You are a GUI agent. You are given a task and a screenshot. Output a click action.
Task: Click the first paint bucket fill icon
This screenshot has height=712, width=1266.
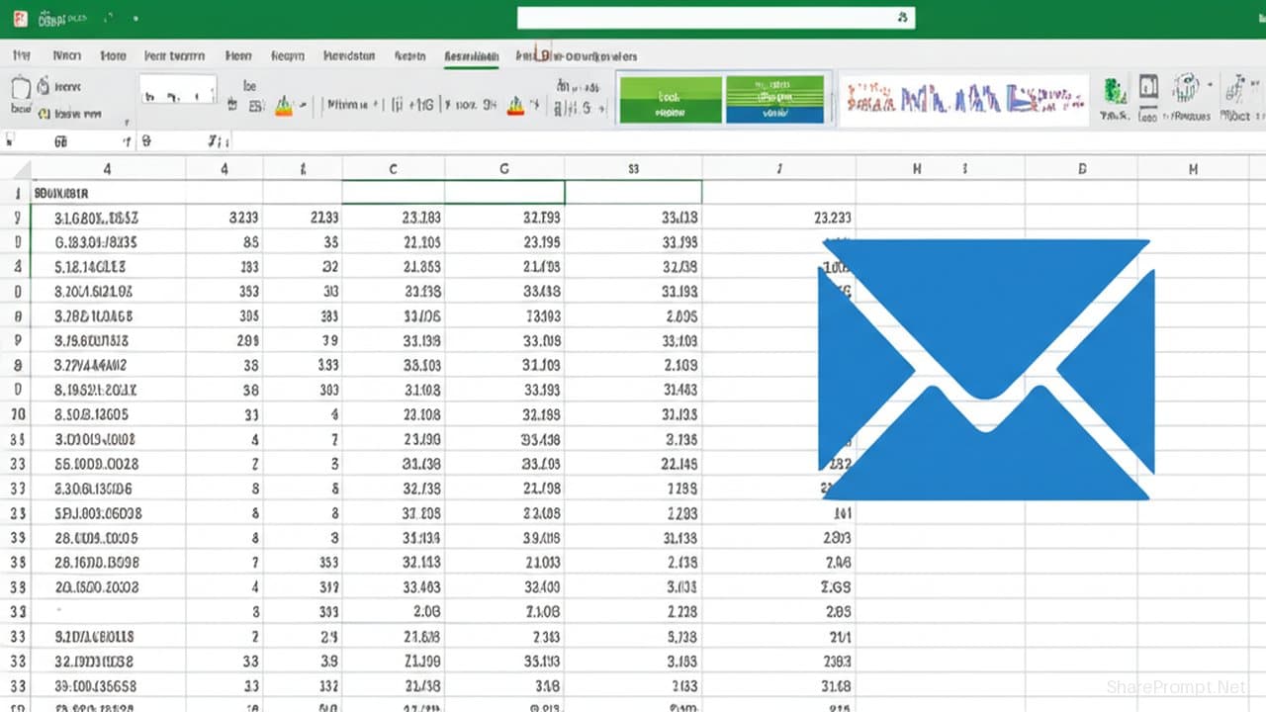pyautogui.click(x=284, y=105)
